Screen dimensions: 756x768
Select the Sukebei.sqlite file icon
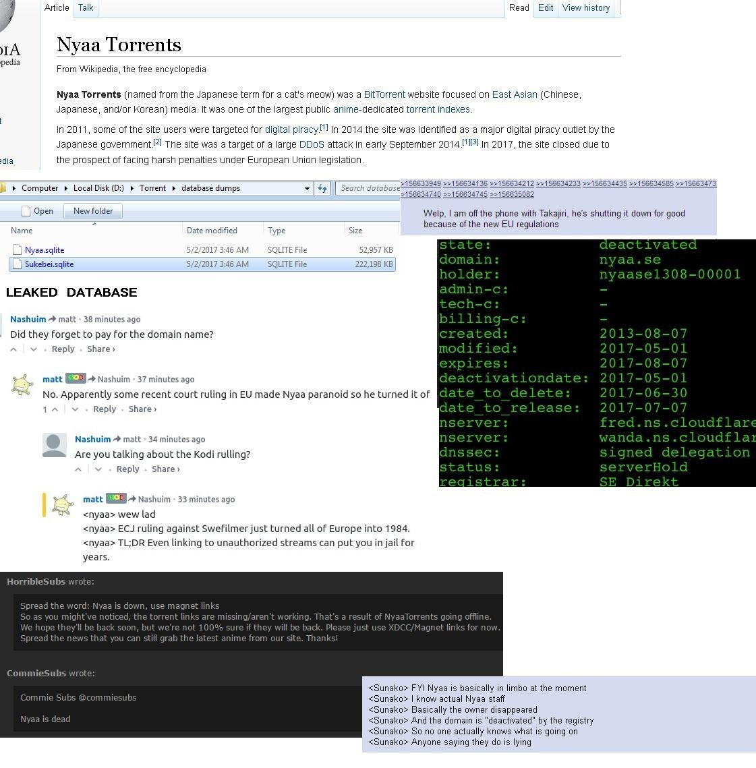(17, 264)
